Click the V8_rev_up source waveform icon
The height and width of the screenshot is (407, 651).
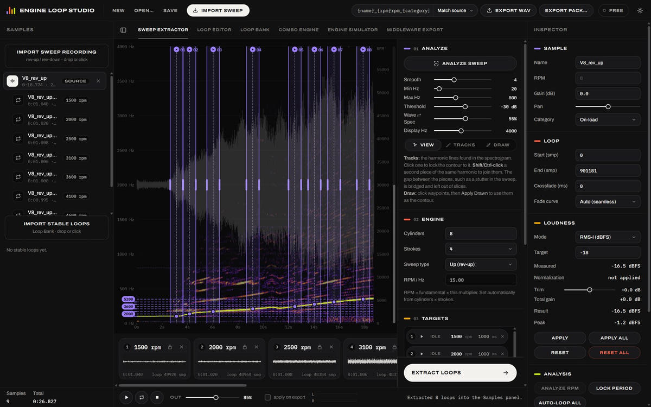tap(12, 81)
